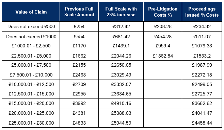
Task: Click the £681.42 full scale cell
Action: [121, 37]
